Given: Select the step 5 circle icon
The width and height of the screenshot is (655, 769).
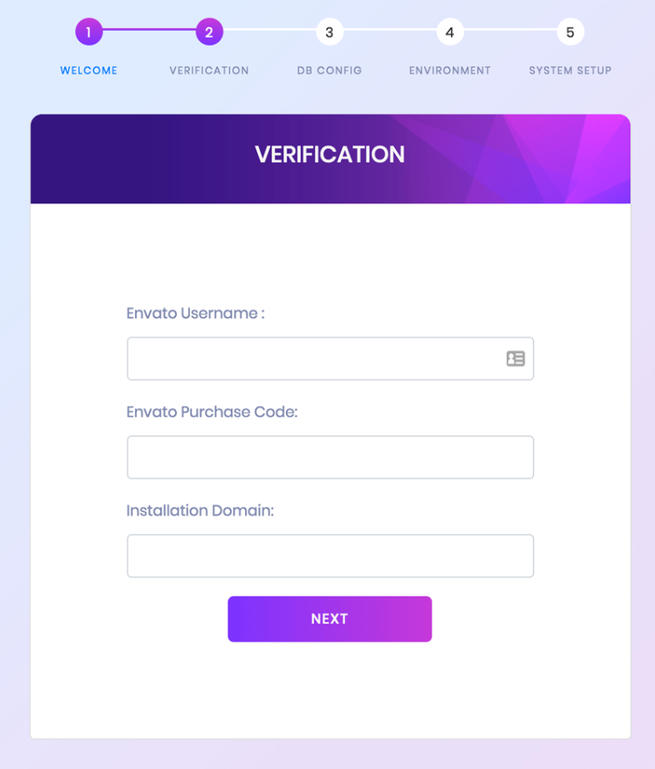Looking at the screenshot, I should pos(570,32).
